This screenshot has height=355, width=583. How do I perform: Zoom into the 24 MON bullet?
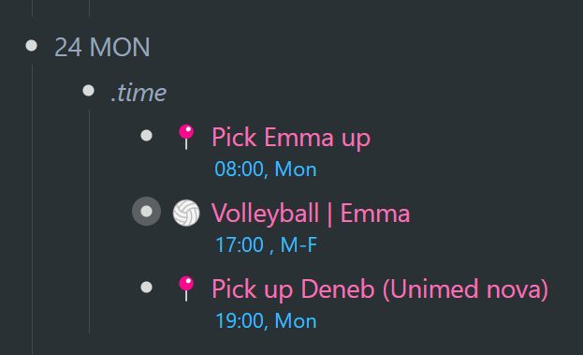coord(32,46)
